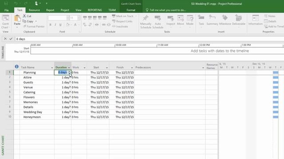284x159 pixels.
Task: Set task to Manually Schedule
Action: coord(146,22)
